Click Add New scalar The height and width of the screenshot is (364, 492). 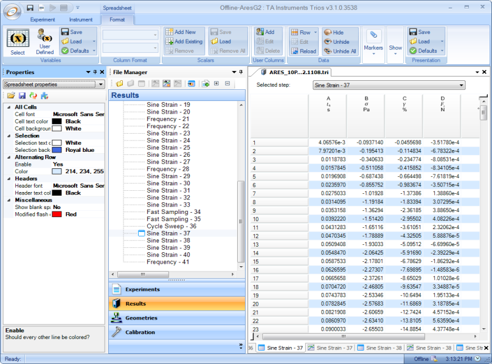click(x=181, y=32)
